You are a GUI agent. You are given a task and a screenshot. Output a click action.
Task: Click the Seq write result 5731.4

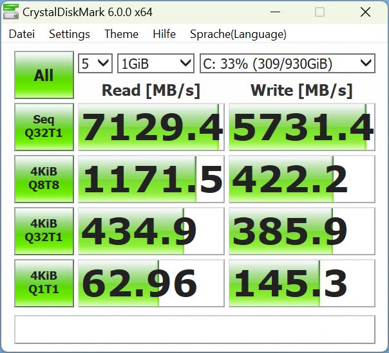(301, 127)
